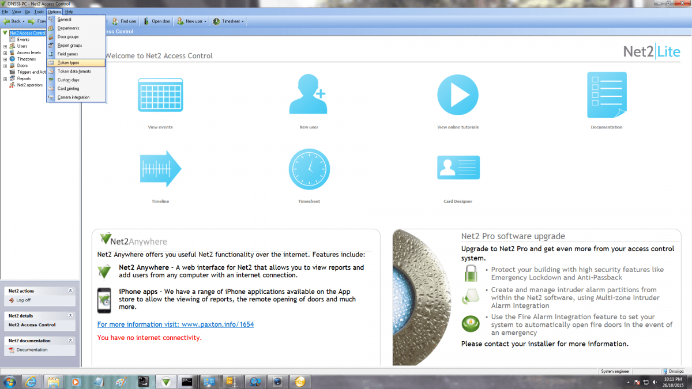This screenshot has height=389, width=692.
Task: Open the Timeline arrow icon
Action: tap(160, 168)
